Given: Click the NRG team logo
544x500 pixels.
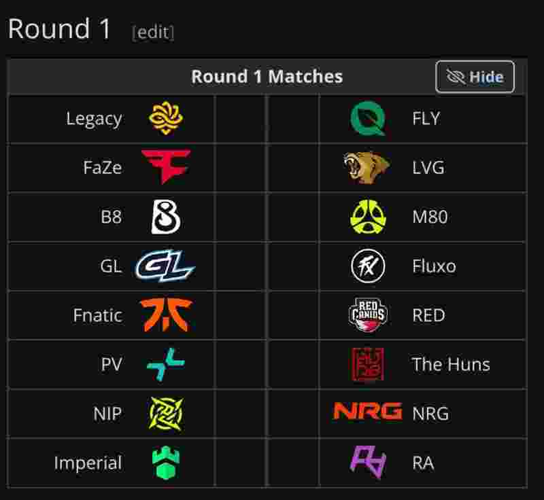Looking at the screenshot, I should click(x=368, y=412).
